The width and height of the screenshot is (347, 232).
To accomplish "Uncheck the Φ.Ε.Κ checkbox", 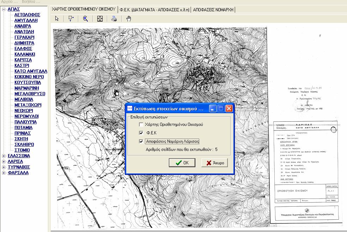I will point(141,133).
